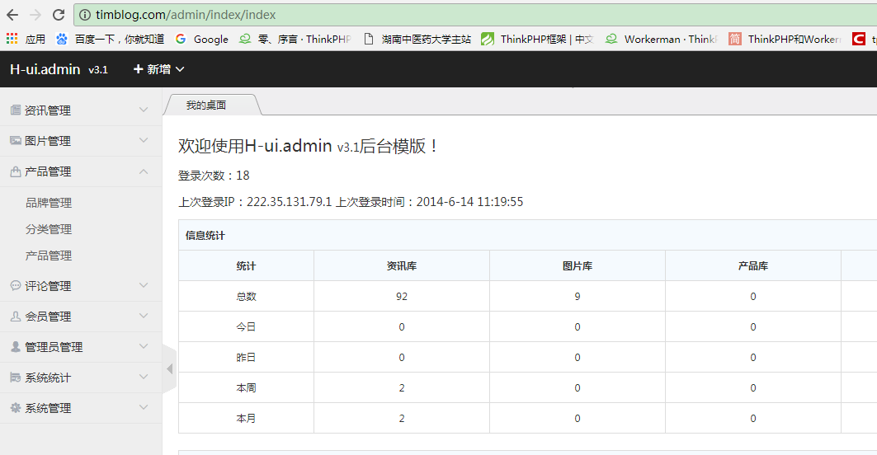Open the Apps grid bookmark icon
The image size is (877, 455).
[12, 39]
